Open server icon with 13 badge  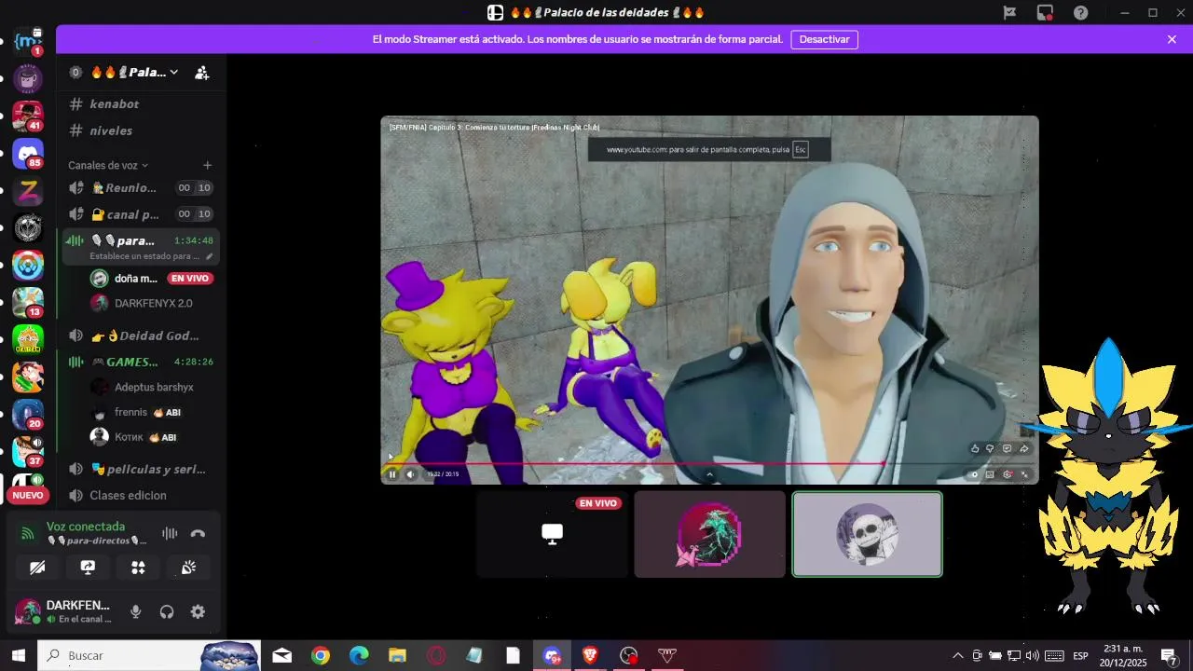tap(28, 302)
